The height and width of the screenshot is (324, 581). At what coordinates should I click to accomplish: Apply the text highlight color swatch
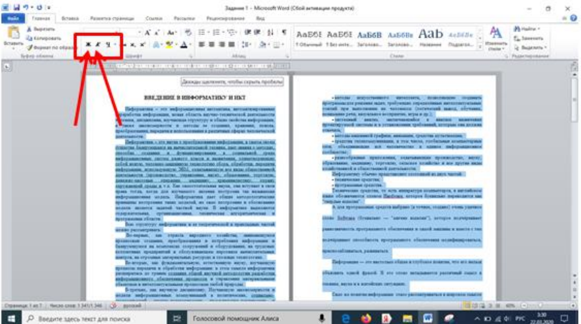tap(167, 45)
